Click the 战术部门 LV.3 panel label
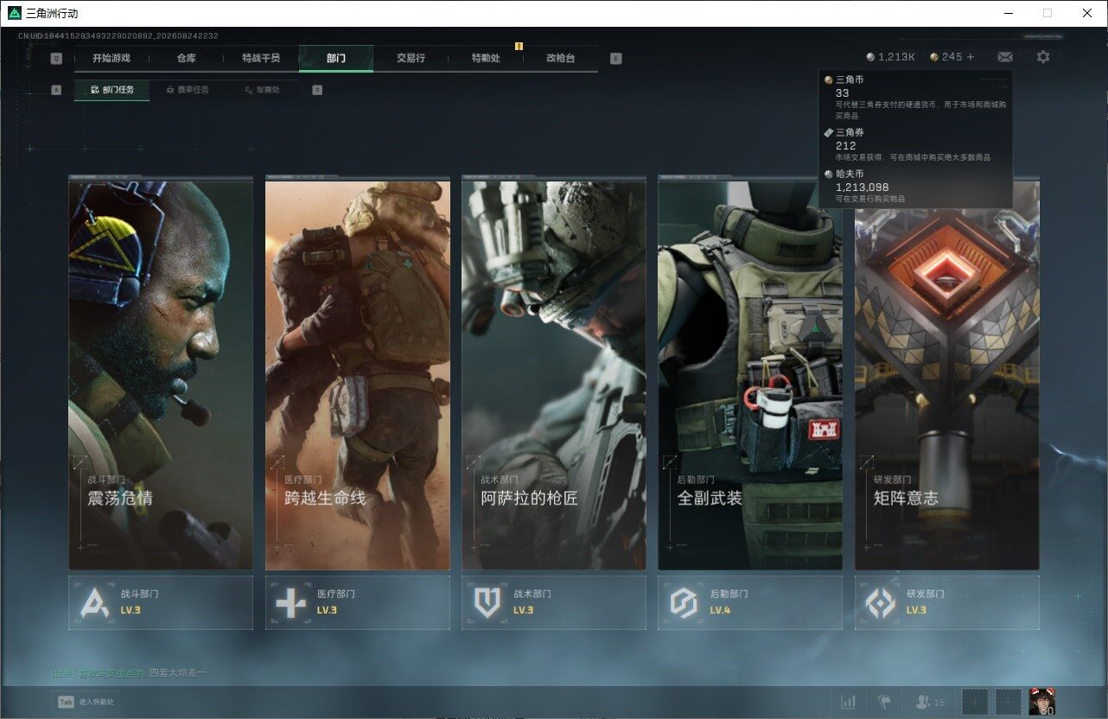 point(554,602)
